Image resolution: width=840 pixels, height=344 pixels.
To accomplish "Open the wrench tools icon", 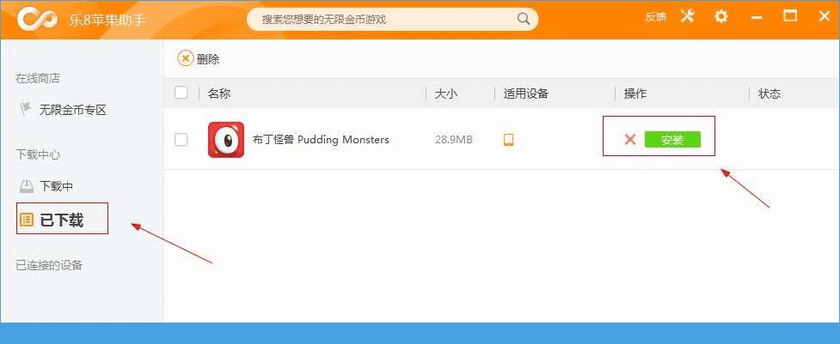I will [x=687, y=16].
